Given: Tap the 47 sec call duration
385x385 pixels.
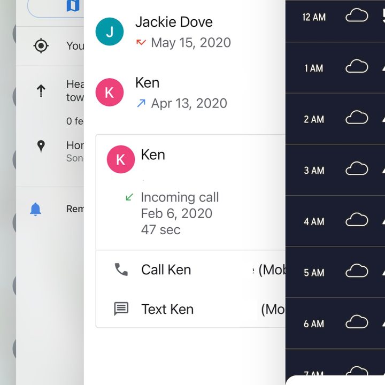Looking at the screenshot, I should (x=160, y=229).
